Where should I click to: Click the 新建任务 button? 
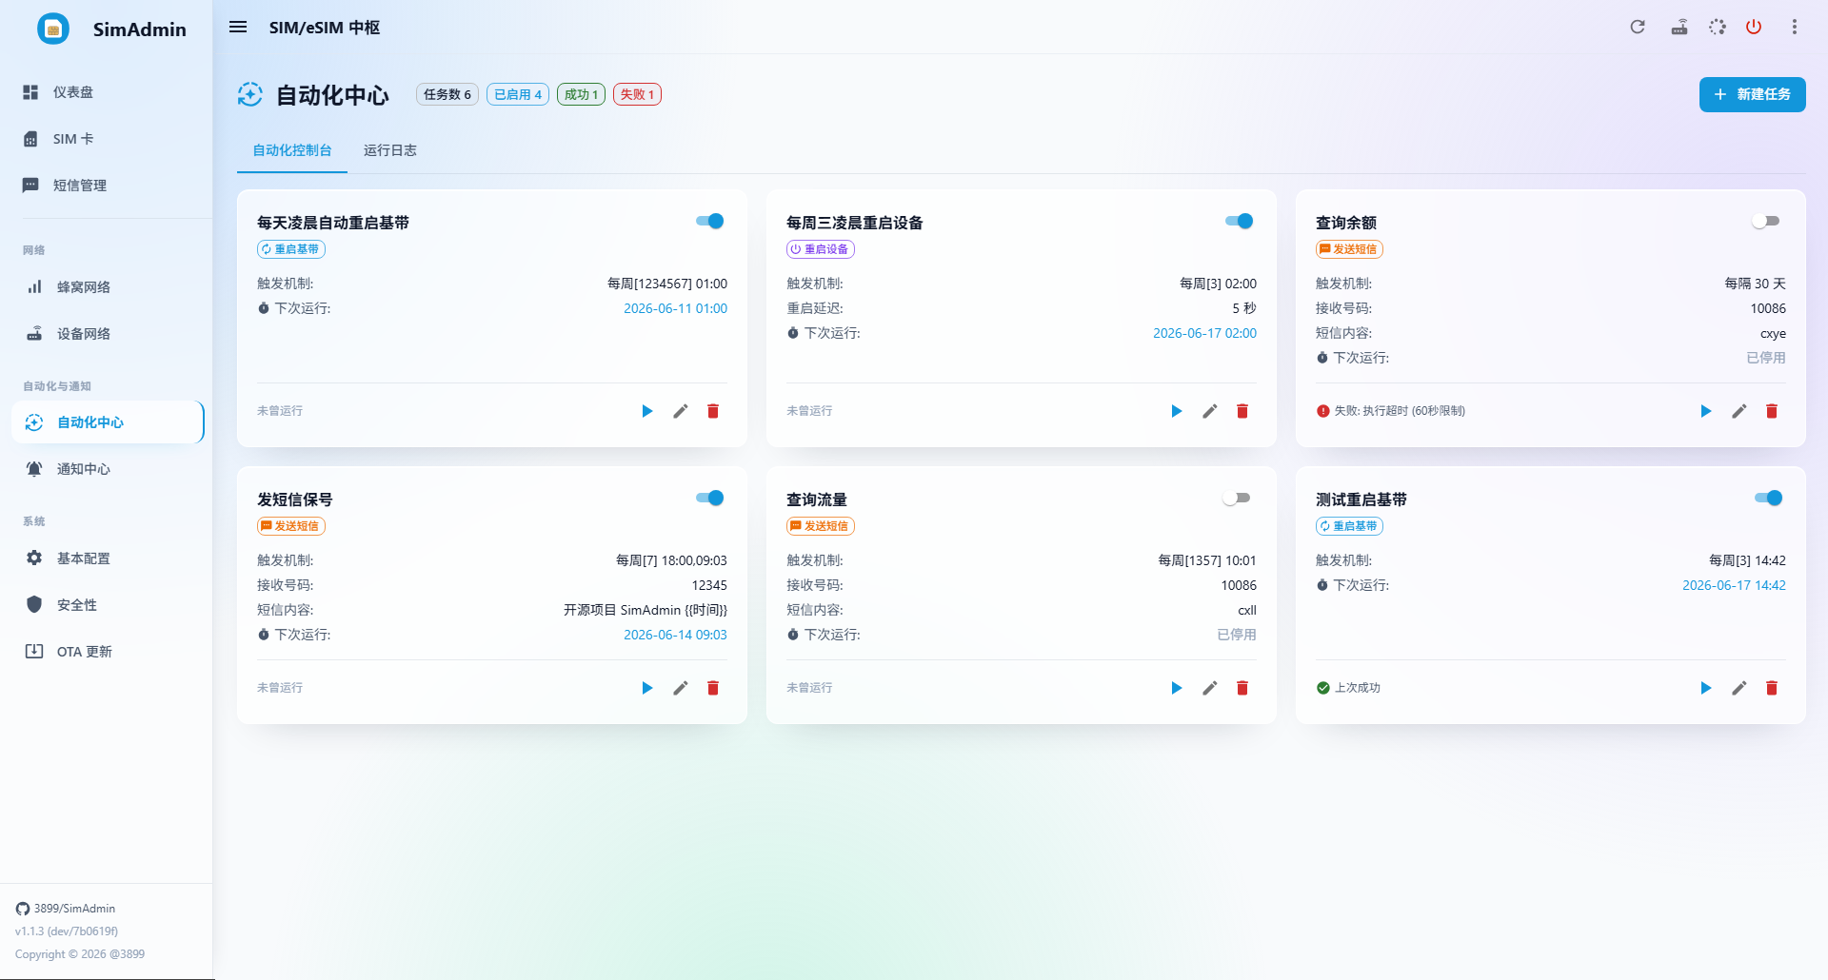click(1752, 94)
